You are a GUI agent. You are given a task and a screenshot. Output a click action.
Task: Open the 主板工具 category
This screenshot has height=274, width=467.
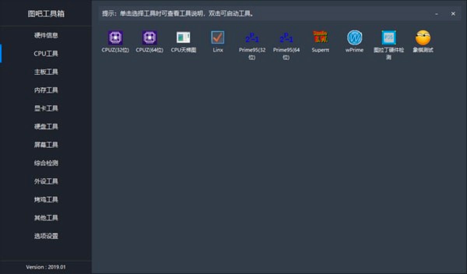click(x=47, y=72)
